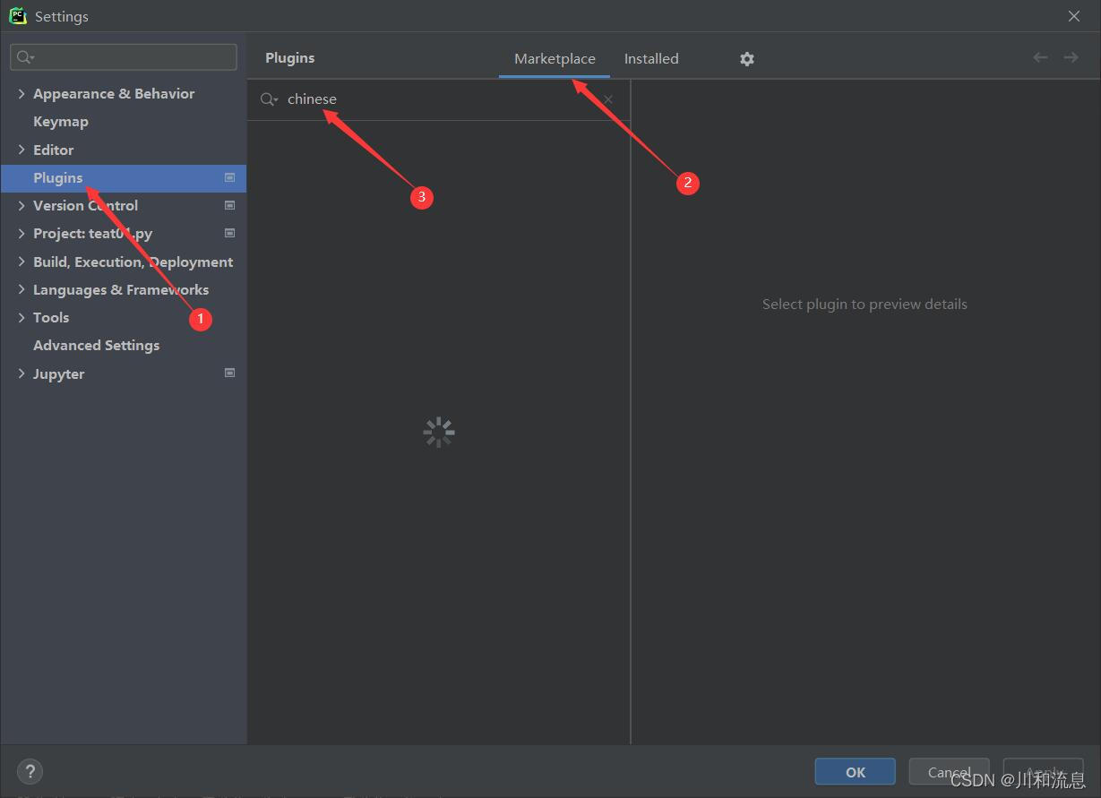This screenshot has width=1101, height=798.
Task: Select the Editor settings item
Action: coord(54,150)
